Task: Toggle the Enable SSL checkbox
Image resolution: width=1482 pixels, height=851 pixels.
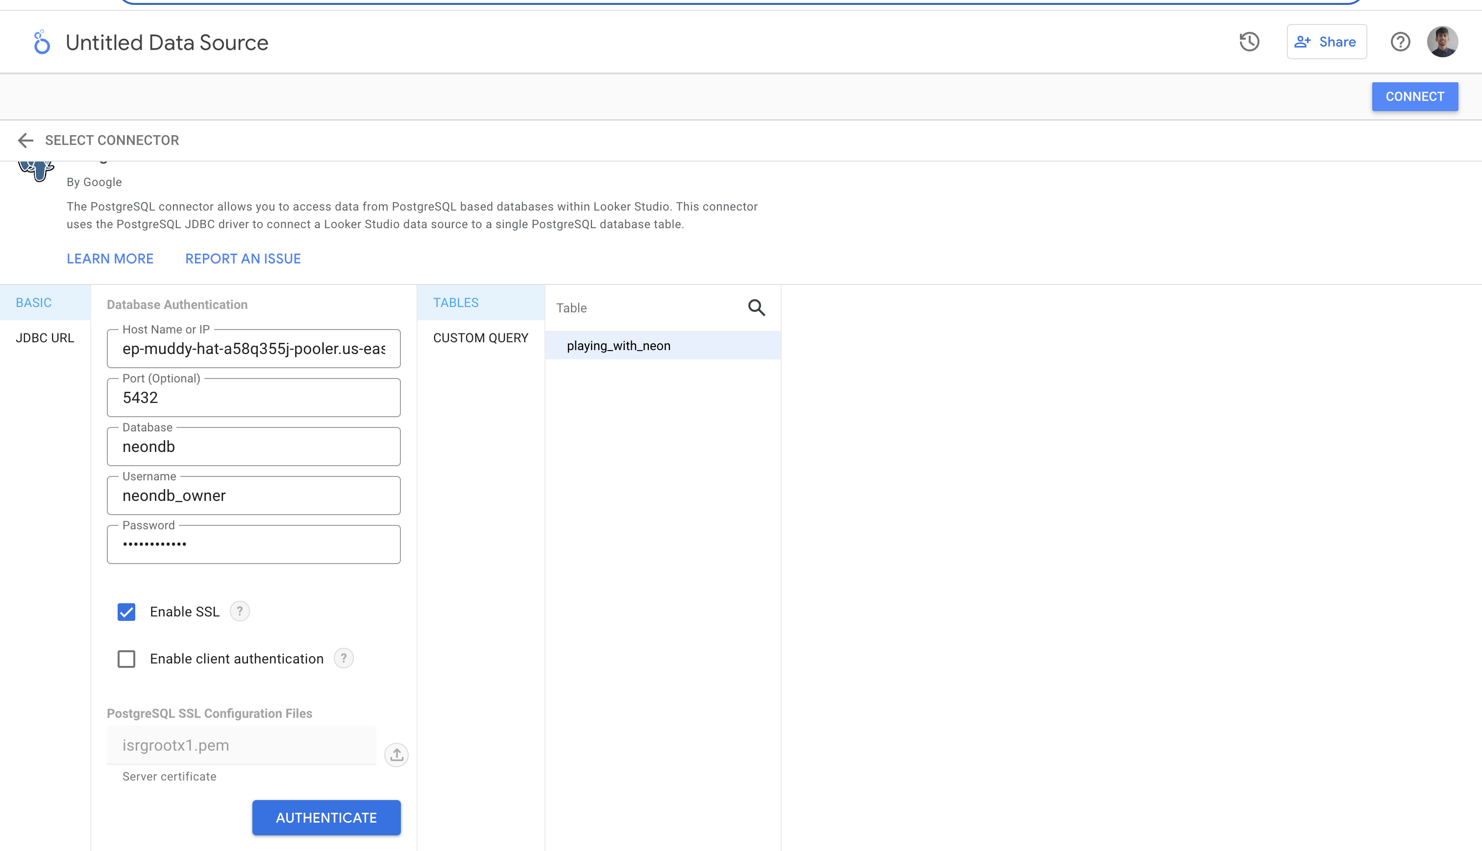Action: click(126, 612)
